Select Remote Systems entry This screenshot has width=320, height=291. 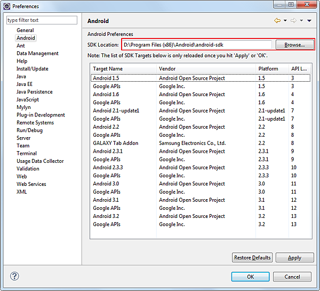tap(35, 123)
